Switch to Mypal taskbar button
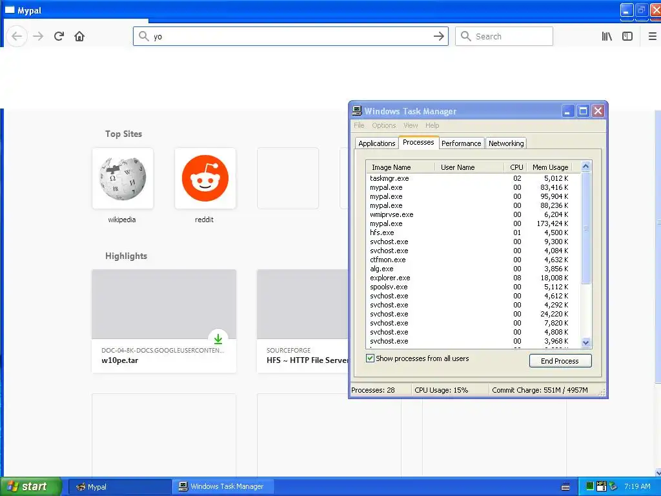 [119, 487]
